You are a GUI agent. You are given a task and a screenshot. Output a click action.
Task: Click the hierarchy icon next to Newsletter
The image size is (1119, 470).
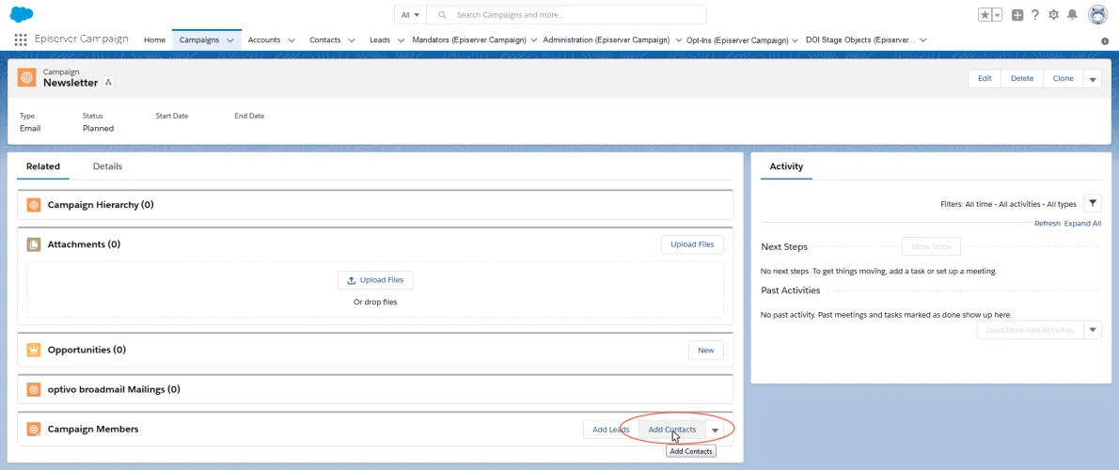(108, 82)
